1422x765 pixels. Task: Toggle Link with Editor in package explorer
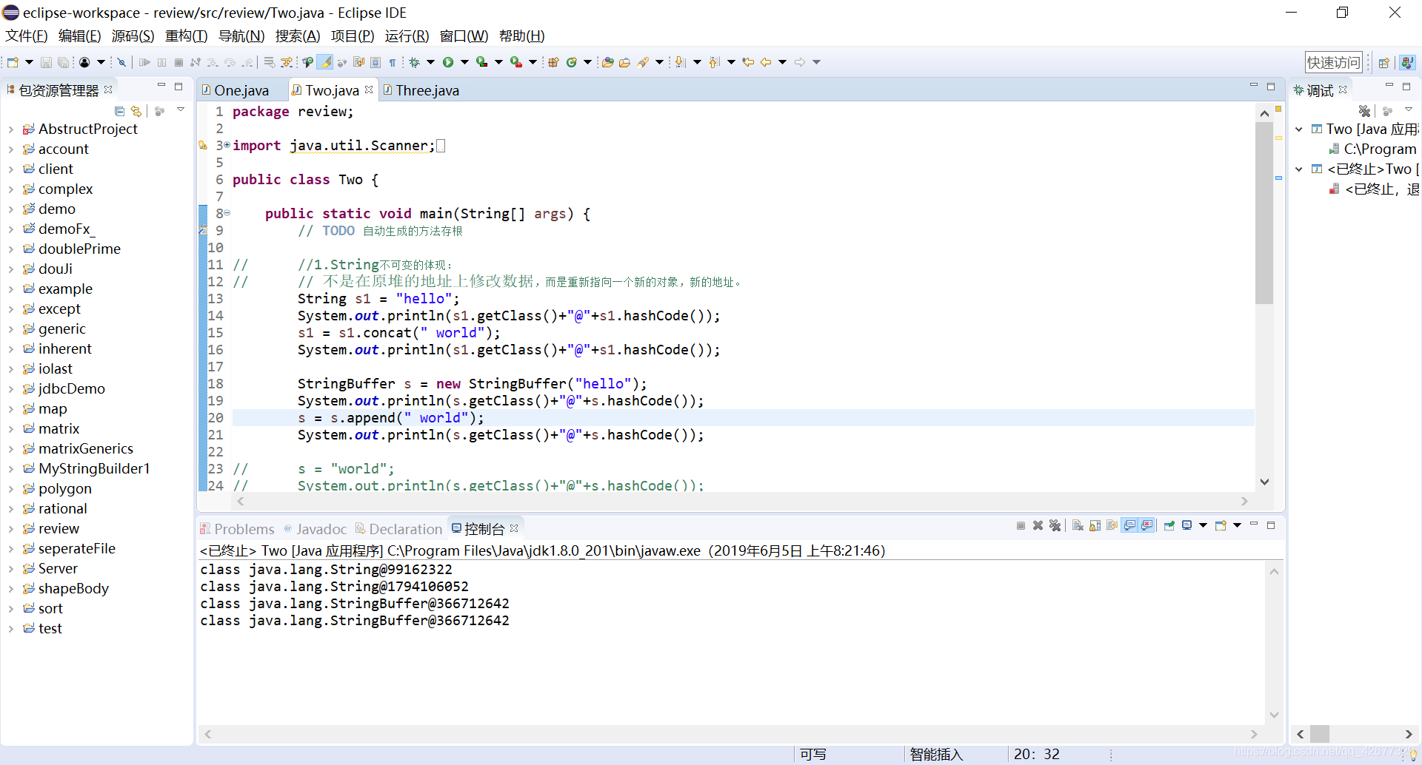click(136, 111)
